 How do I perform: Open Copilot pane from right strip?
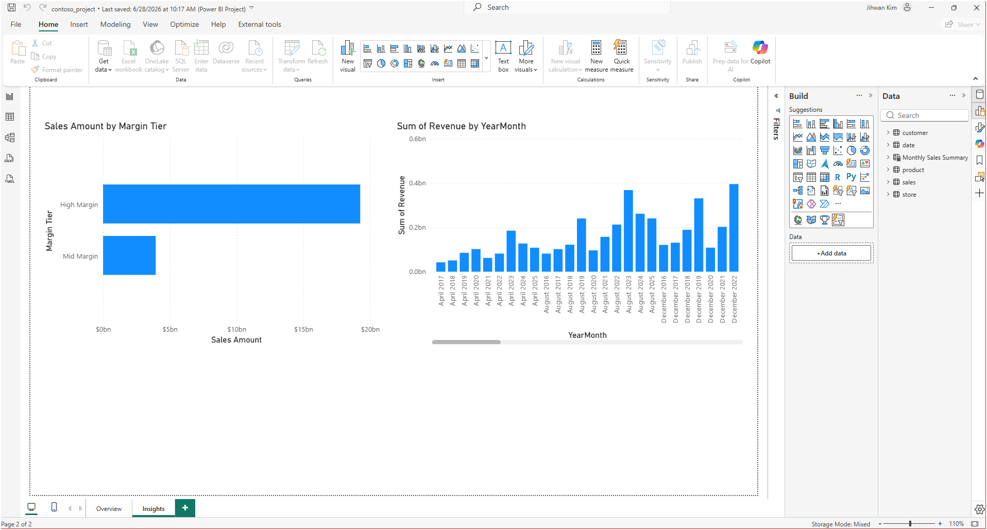point(980,144)
